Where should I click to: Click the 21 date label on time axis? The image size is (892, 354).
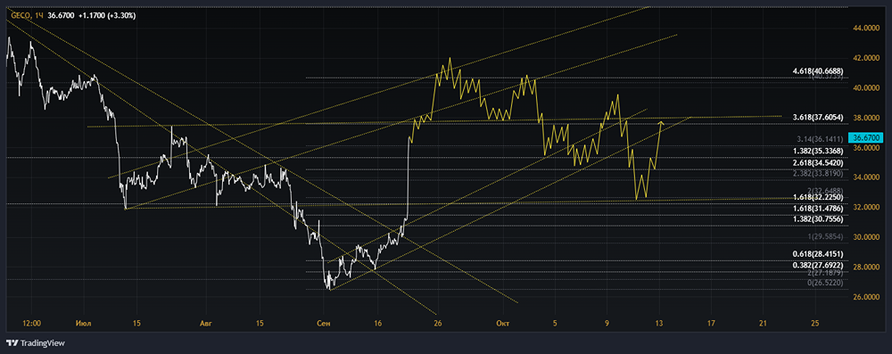point(764,324)
